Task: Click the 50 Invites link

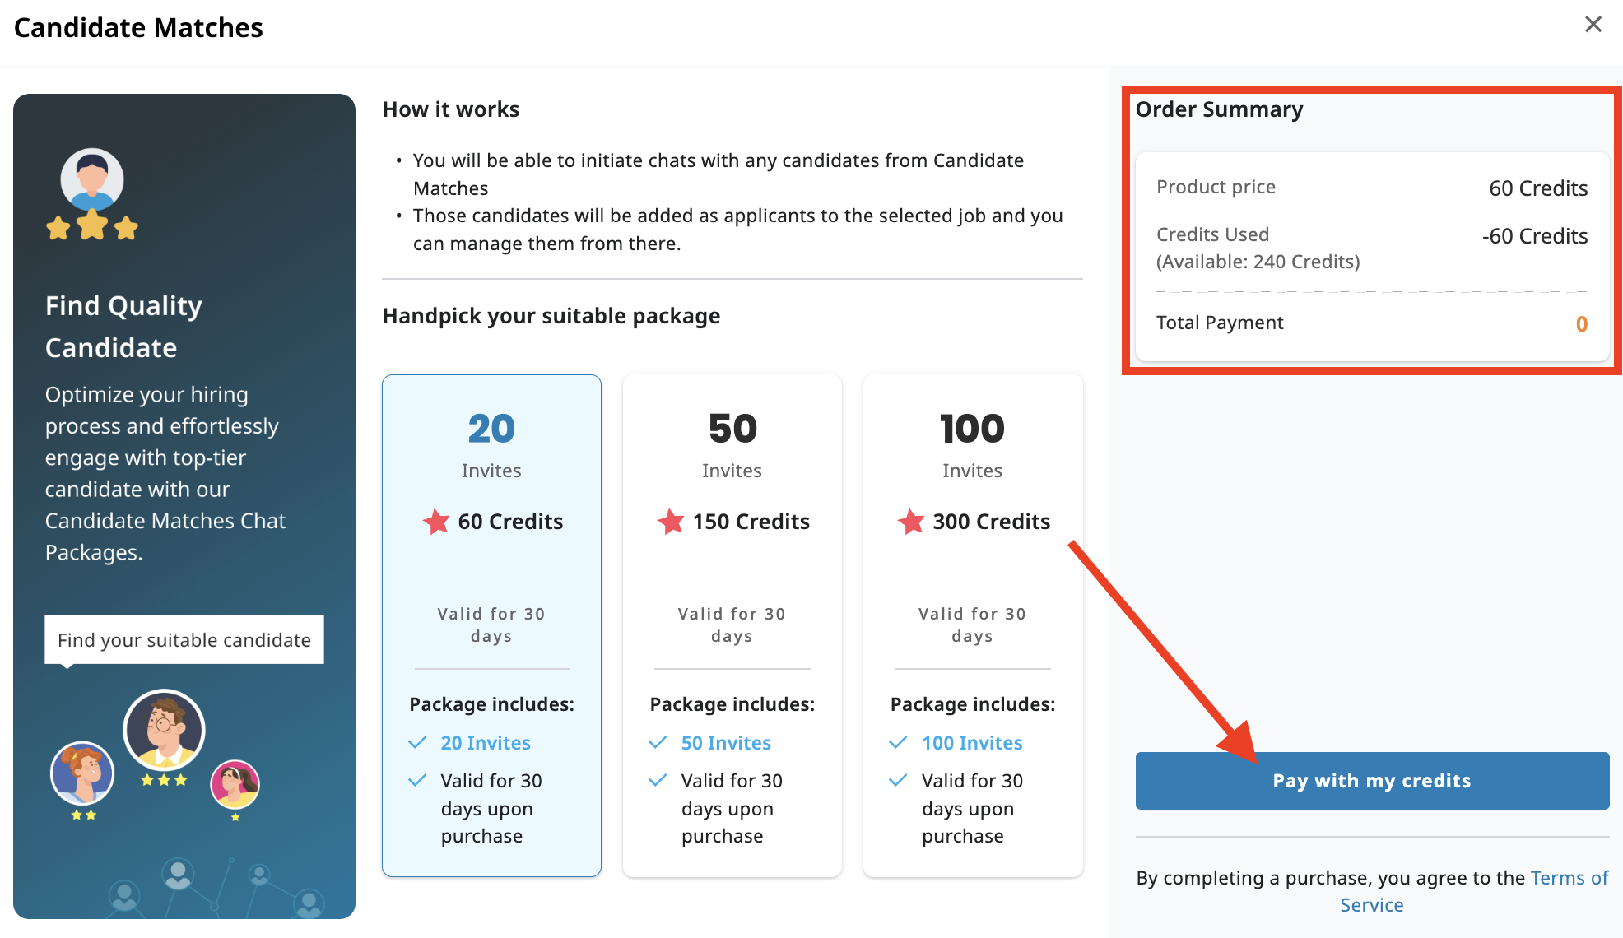Action: (726, 742)
